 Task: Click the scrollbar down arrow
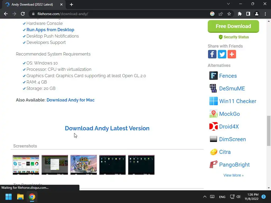pyautogui.click(x=269, y=188)
